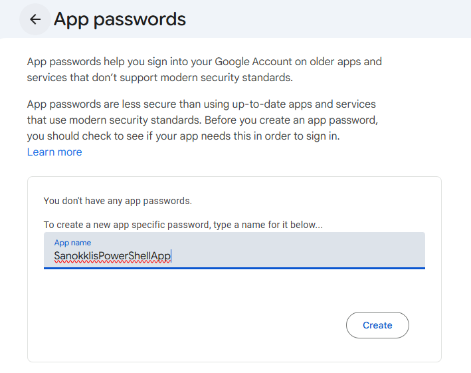This screenshot has width=471, height=373.
Task: Click 'You don't have any app passwords' text
Action: click(x=118, y=200)
